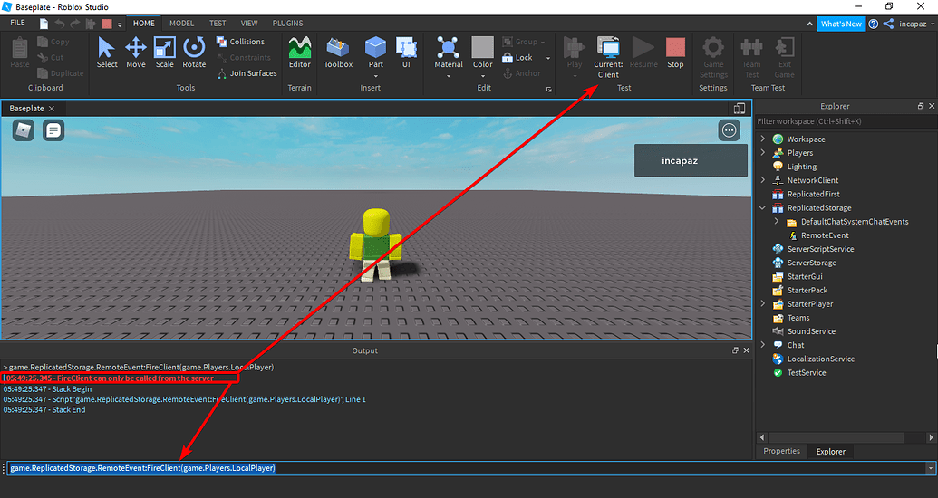Image resolution: width=938 pixels, height=498 pixels.
Task: Open the FILE menu
Action: (x=18, y=23)
